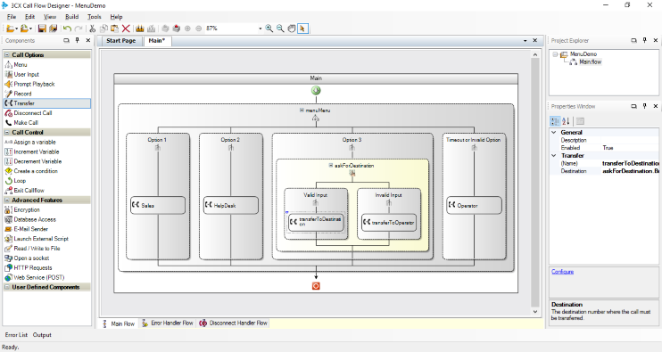Click the Destination property value field
The image size is (662, 352).
[x=630, y=171]
